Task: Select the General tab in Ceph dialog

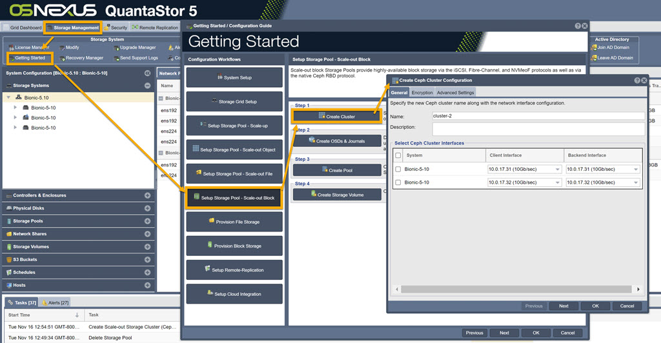Action: [x=399, y=93]
